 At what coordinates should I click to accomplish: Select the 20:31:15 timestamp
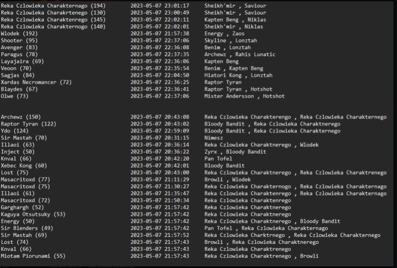click(160, 138)
